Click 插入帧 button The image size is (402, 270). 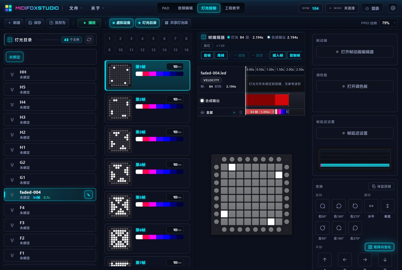click(278, 55)
